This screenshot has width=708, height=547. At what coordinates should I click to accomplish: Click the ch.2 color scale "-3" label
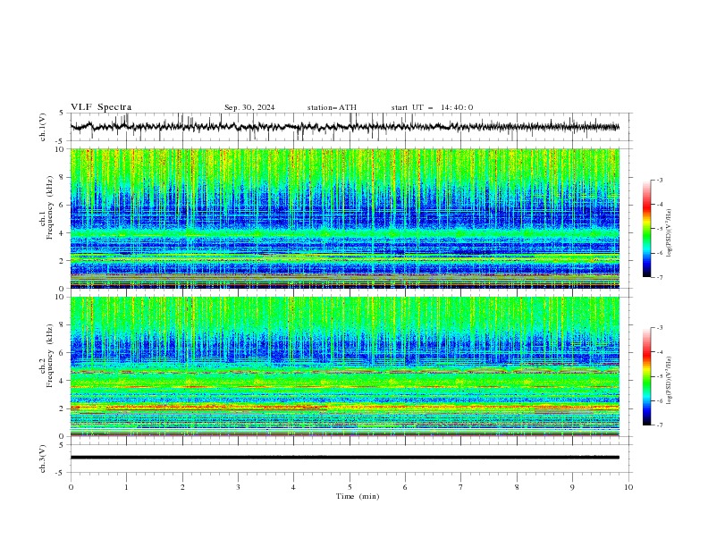[x=659, y=328]
